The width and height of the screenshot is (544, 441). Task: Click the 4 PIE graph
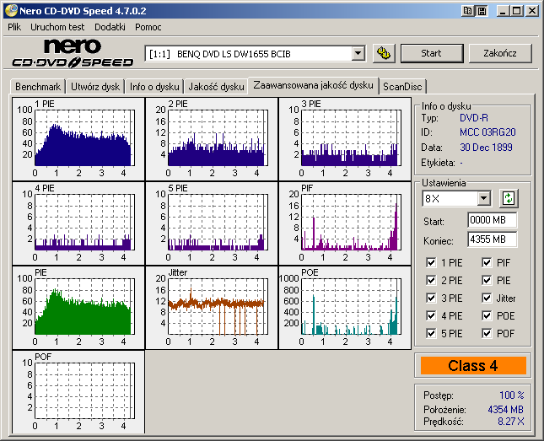click(78, 223)
